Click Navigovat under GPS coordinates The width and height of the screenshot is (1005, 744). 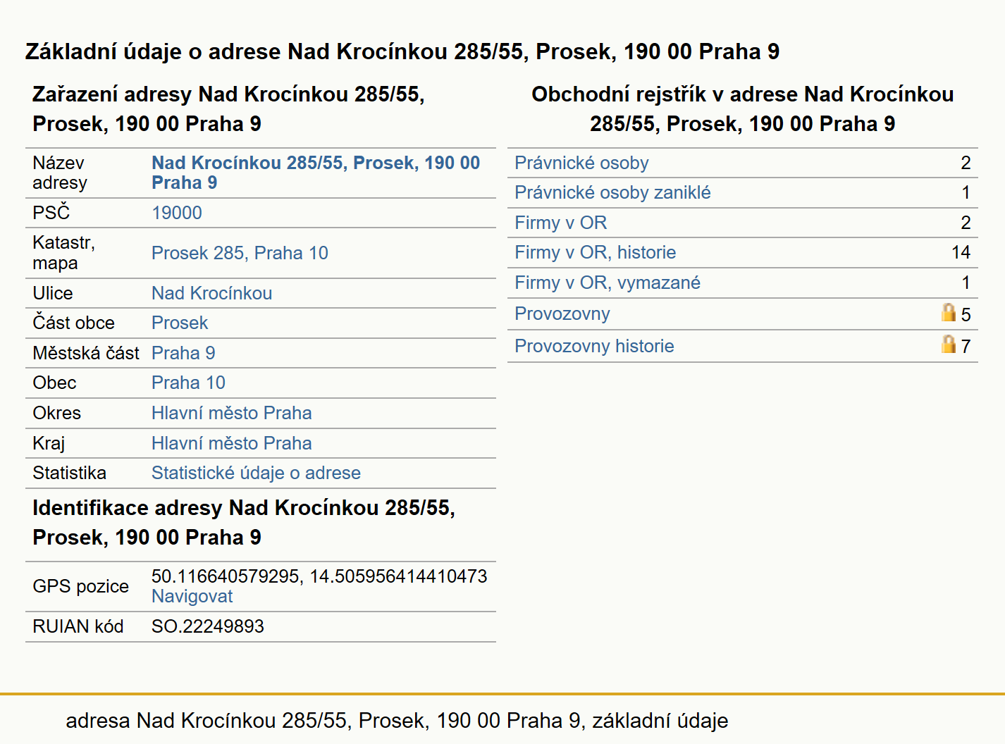(192, 596)
